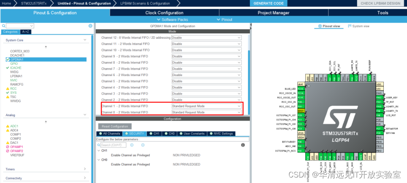Expand the Connectivity category
The height and width of the screenshot is (183, 407).
[x=84, y=178]
